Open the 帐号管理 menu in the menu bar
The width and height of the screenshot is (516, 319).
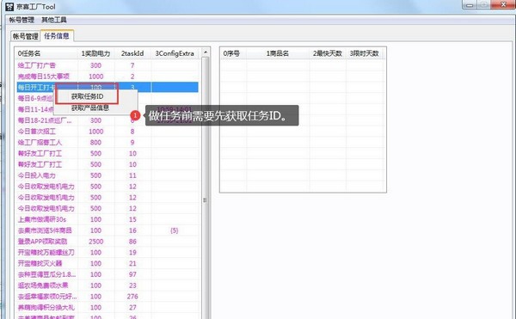coord(21,20)
